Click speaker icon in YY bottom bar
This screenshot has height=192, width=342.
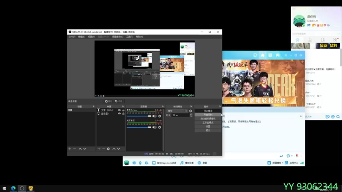coord(134,163)
